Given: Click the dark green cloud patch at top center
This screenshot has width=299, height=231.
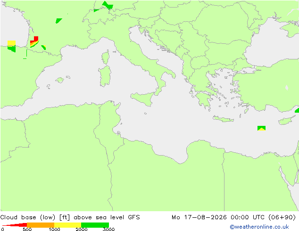Looking at the screenshot, I should tap(108, 5).
